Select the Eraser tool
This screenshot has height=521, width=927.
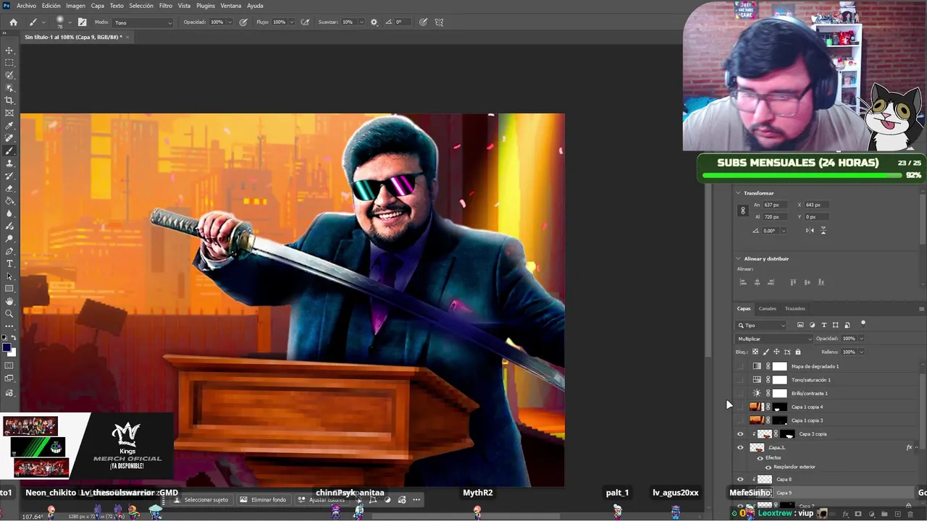coord(9,188)
